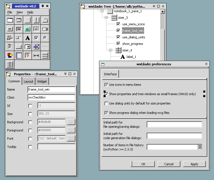Switch to the Layout properties tab

[x=28, y=81]
